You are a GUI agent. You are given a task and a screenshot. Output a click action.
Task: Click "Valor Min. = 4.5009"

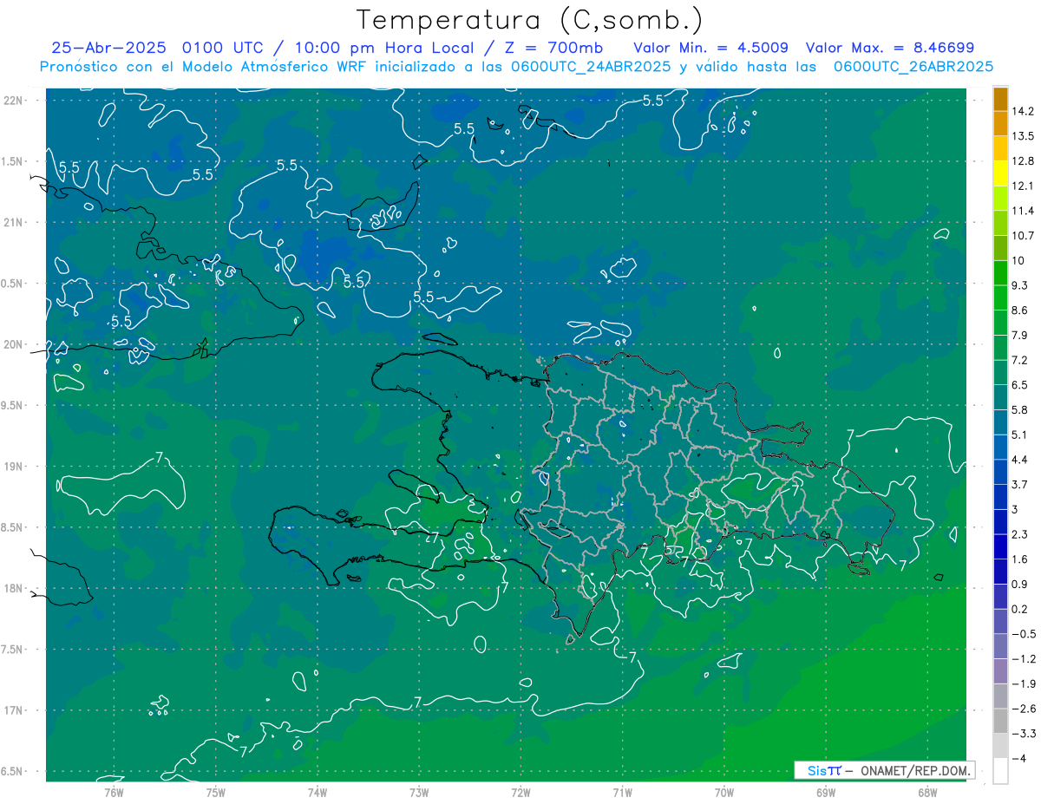click(x=710, y=48)
